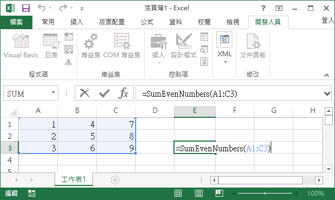Image resolution: width=335 pixels, height=200 pixels.
Task: Click the zoom slider handle
Action: tap(265, 194)
